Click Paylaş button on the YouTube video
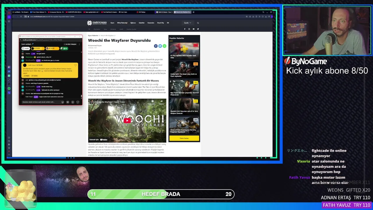 pyautogui.click(x=161, y=102)
